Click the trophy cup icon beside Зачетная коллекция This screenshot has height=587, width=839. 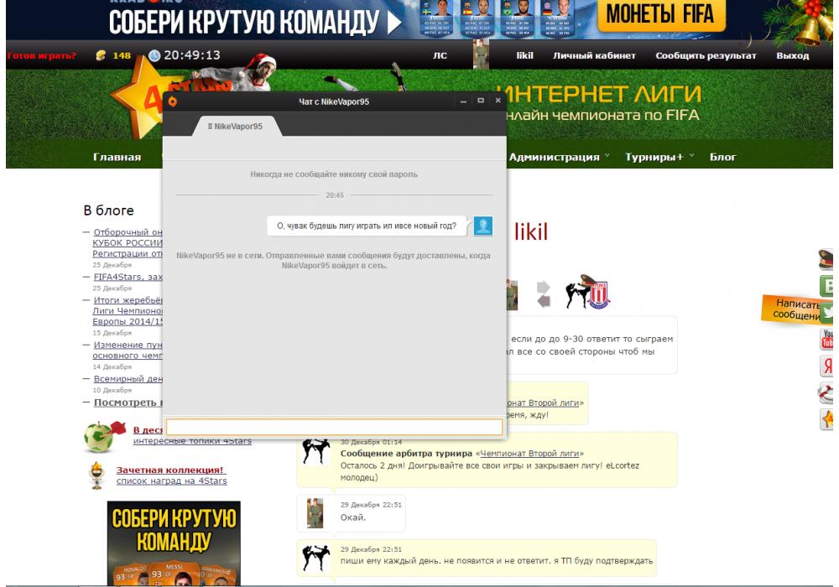click(96, 475)
